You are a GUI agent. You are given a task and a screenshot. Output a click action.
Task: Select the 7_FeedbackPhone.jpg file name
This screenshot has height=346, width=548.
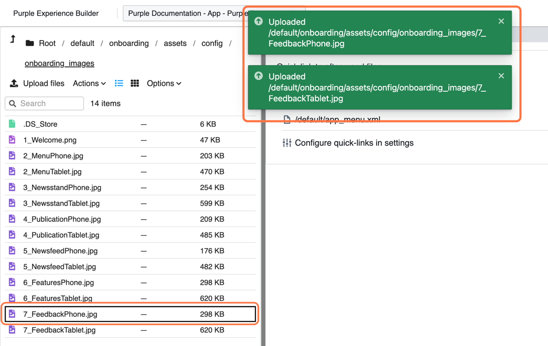point(60,314)
